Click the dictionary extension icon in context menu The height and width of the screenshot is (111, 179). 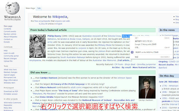pos(132,52)
